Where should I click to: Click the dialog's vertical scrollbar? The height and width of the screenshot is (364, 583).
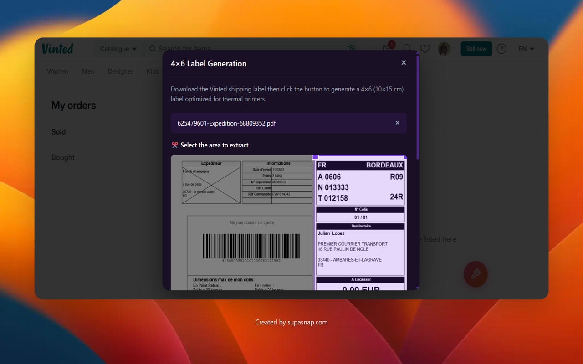point(418,106)
